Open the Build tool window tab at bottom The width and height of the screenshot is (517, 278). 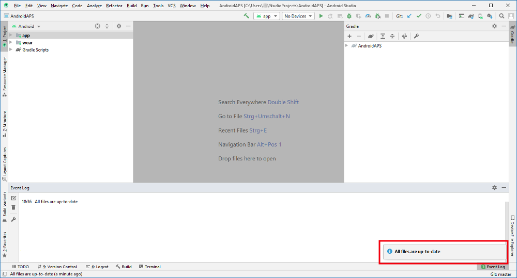(x=124, y=267)
